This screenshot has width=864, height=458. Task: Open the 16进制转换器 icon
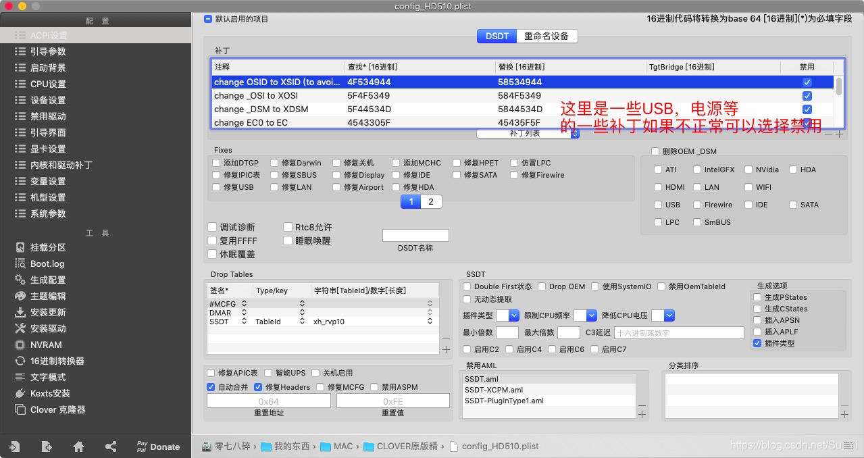[x=20, y=361]
